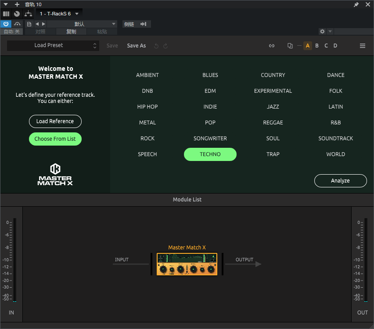
Task: Click Save As
Action: (x=136, y=46)
